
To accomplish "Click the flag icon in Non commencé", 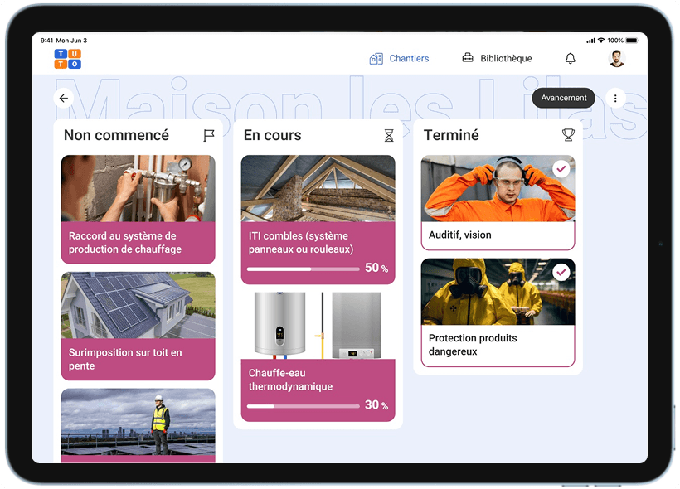I will coord(209,135).
